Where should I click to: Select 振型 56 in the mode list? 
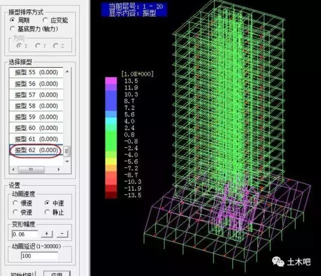[36, 84]
